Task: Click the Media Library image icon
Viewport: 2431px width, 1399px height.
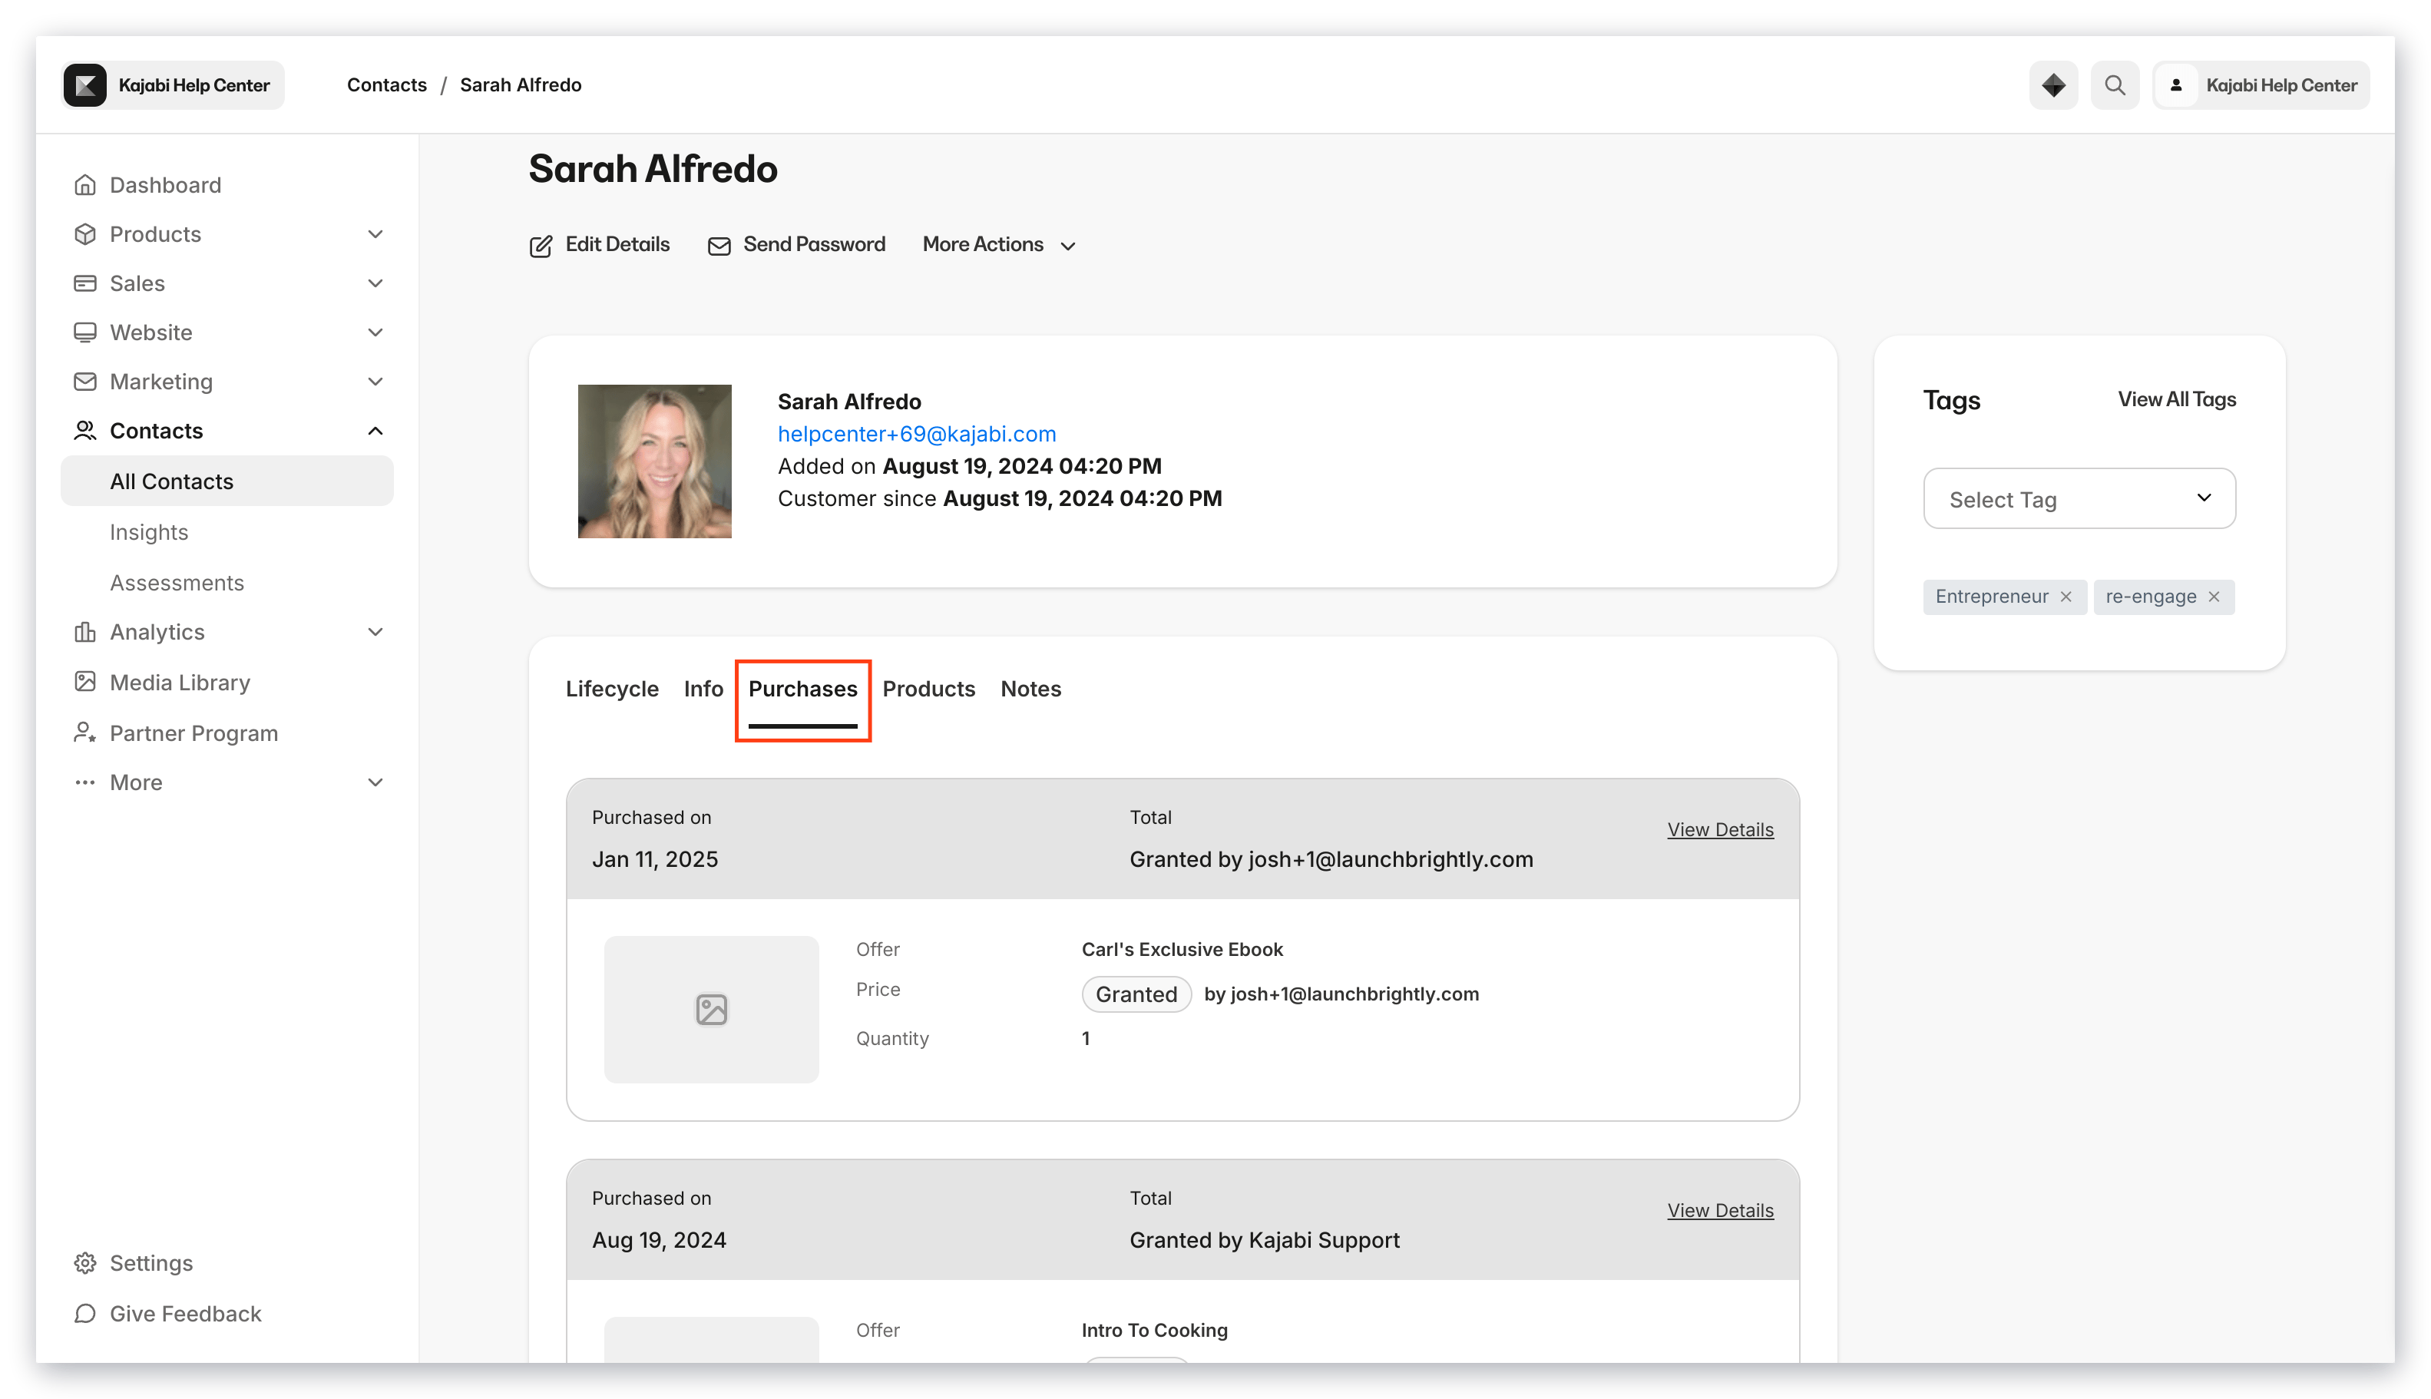Action: click(x=84, y=681)
